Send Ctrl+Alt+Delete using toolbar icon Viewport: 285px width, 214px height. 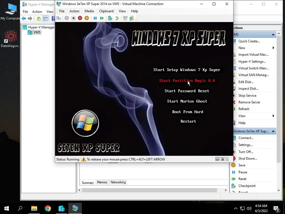point(58,18)
